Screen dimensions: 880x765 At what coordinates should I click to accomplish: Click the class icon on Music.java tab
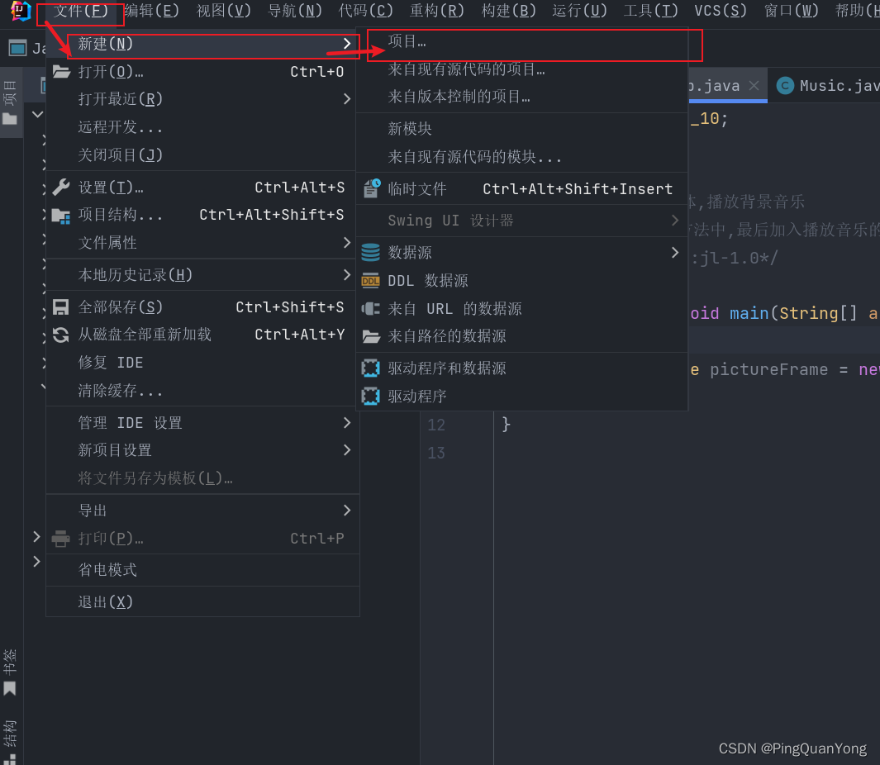(785, 86)
